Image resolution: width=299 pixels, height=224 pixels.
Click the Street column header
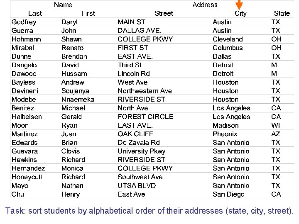164,13
